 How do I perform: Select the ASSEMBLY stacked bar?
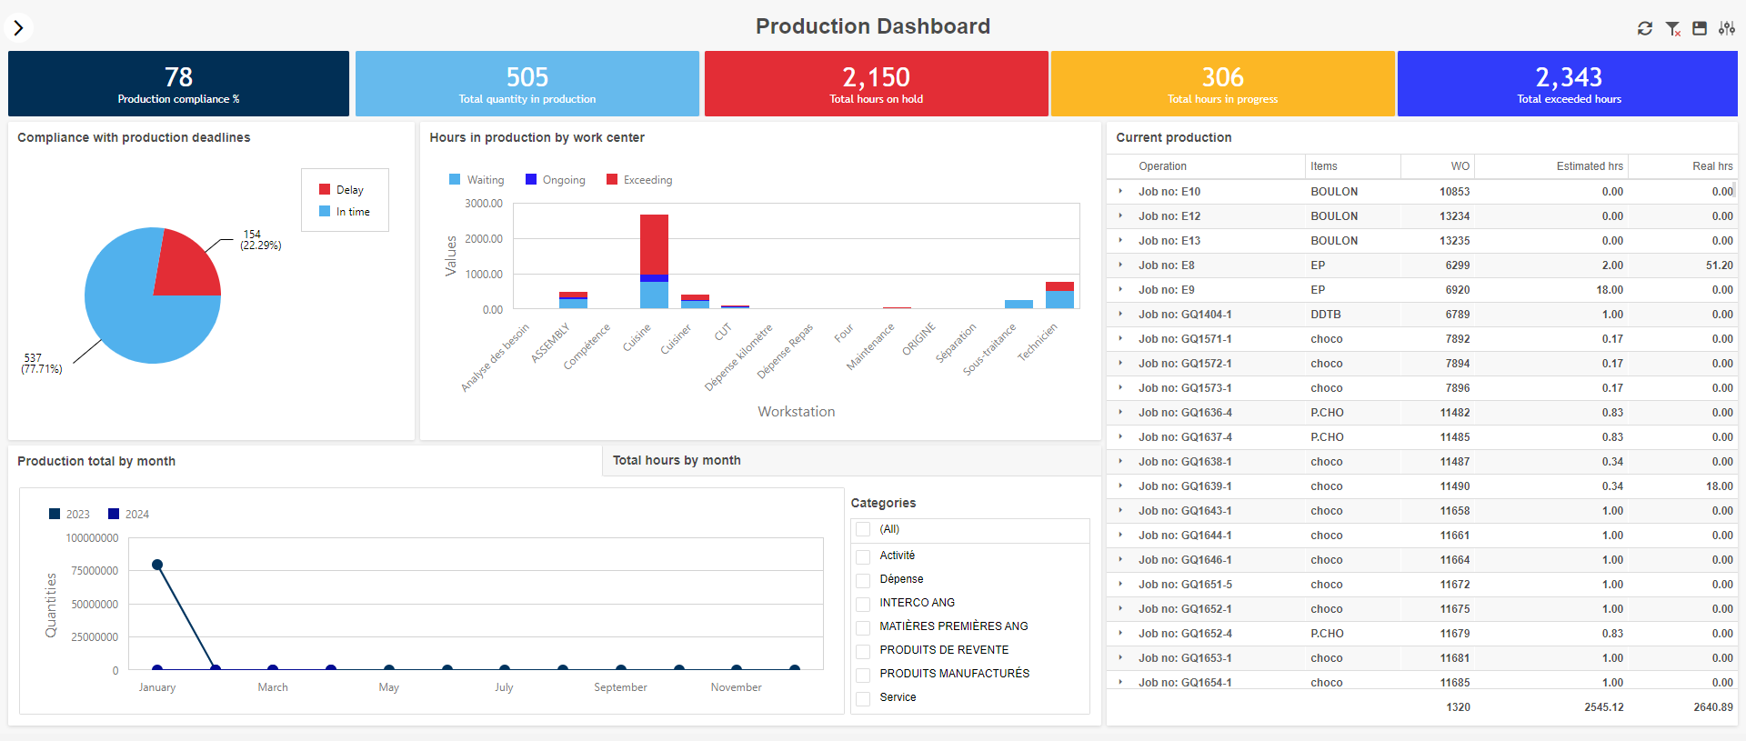click(x=573, y=300)
